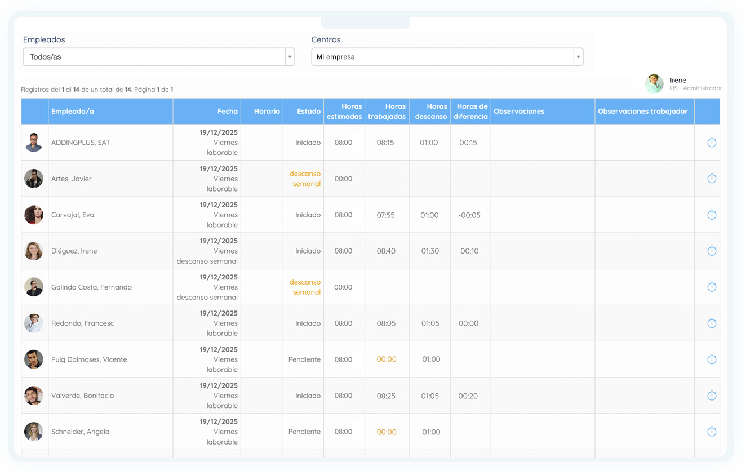Open the timer icon for Carvajal, Eva
The image size is (746, 475).
click(x=712, y=215)
